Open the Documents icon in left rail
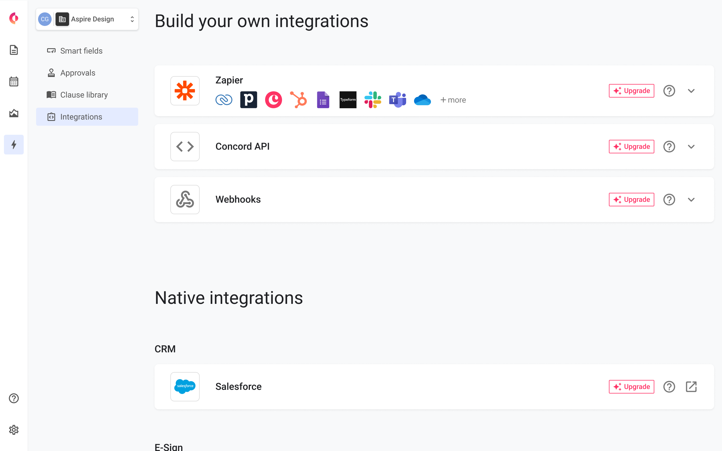Image resolution: width=722 pixels, height=451 pixels. click(x=14, y=50)
